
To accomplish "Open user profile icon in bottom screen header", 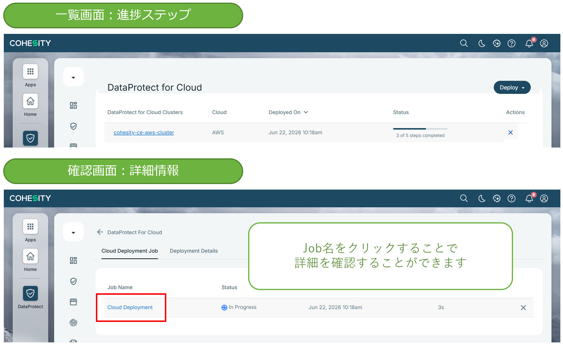I will 544,199.
